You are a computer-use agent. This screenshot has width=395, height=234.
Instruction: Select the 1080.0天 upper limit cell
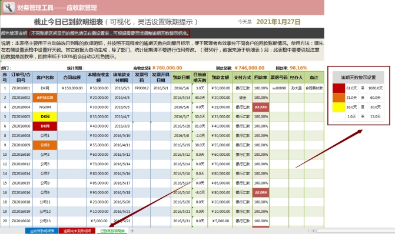(376, 88)
